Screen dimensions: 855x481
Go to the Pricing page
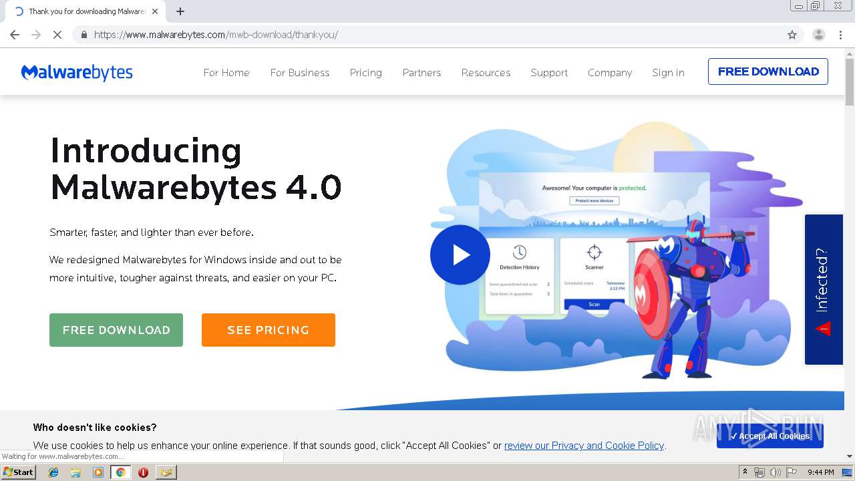(x=366, y=72)
